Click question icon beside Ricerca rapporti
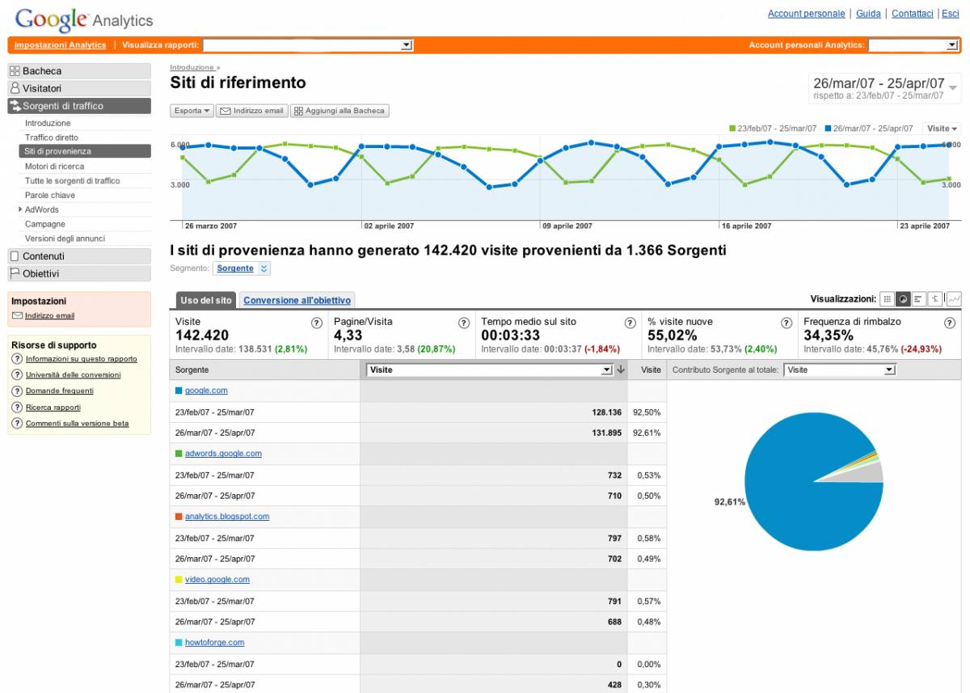This screenshot has height=693, width=970. pyautogui.click(x=17, y=408)
